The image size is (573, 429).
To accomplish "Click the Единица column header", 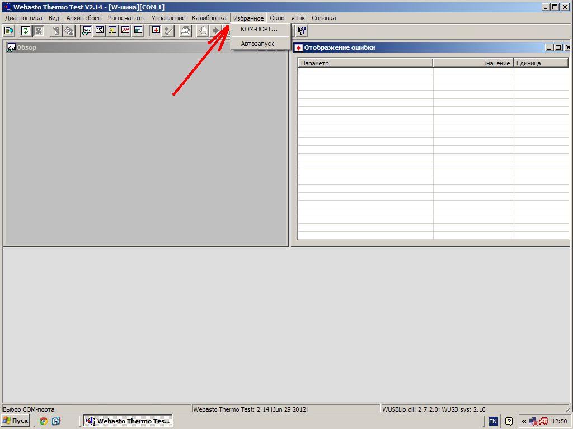I will coord(541,63).
